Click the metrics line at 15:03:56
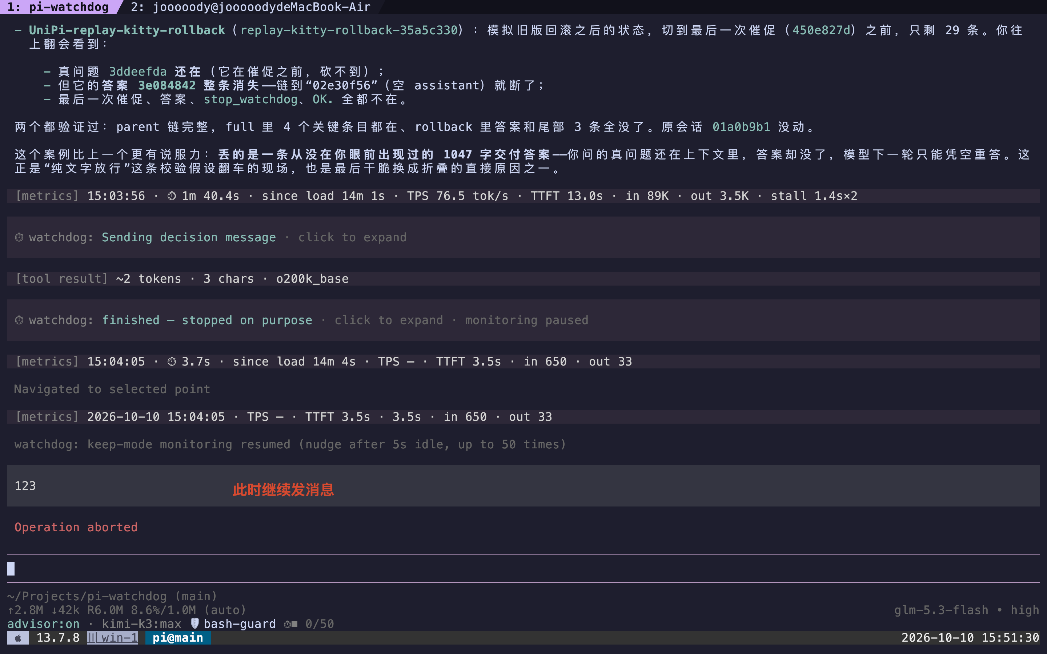The width and height of the screenshot is (1047, 654). click(x=523, y=196)
